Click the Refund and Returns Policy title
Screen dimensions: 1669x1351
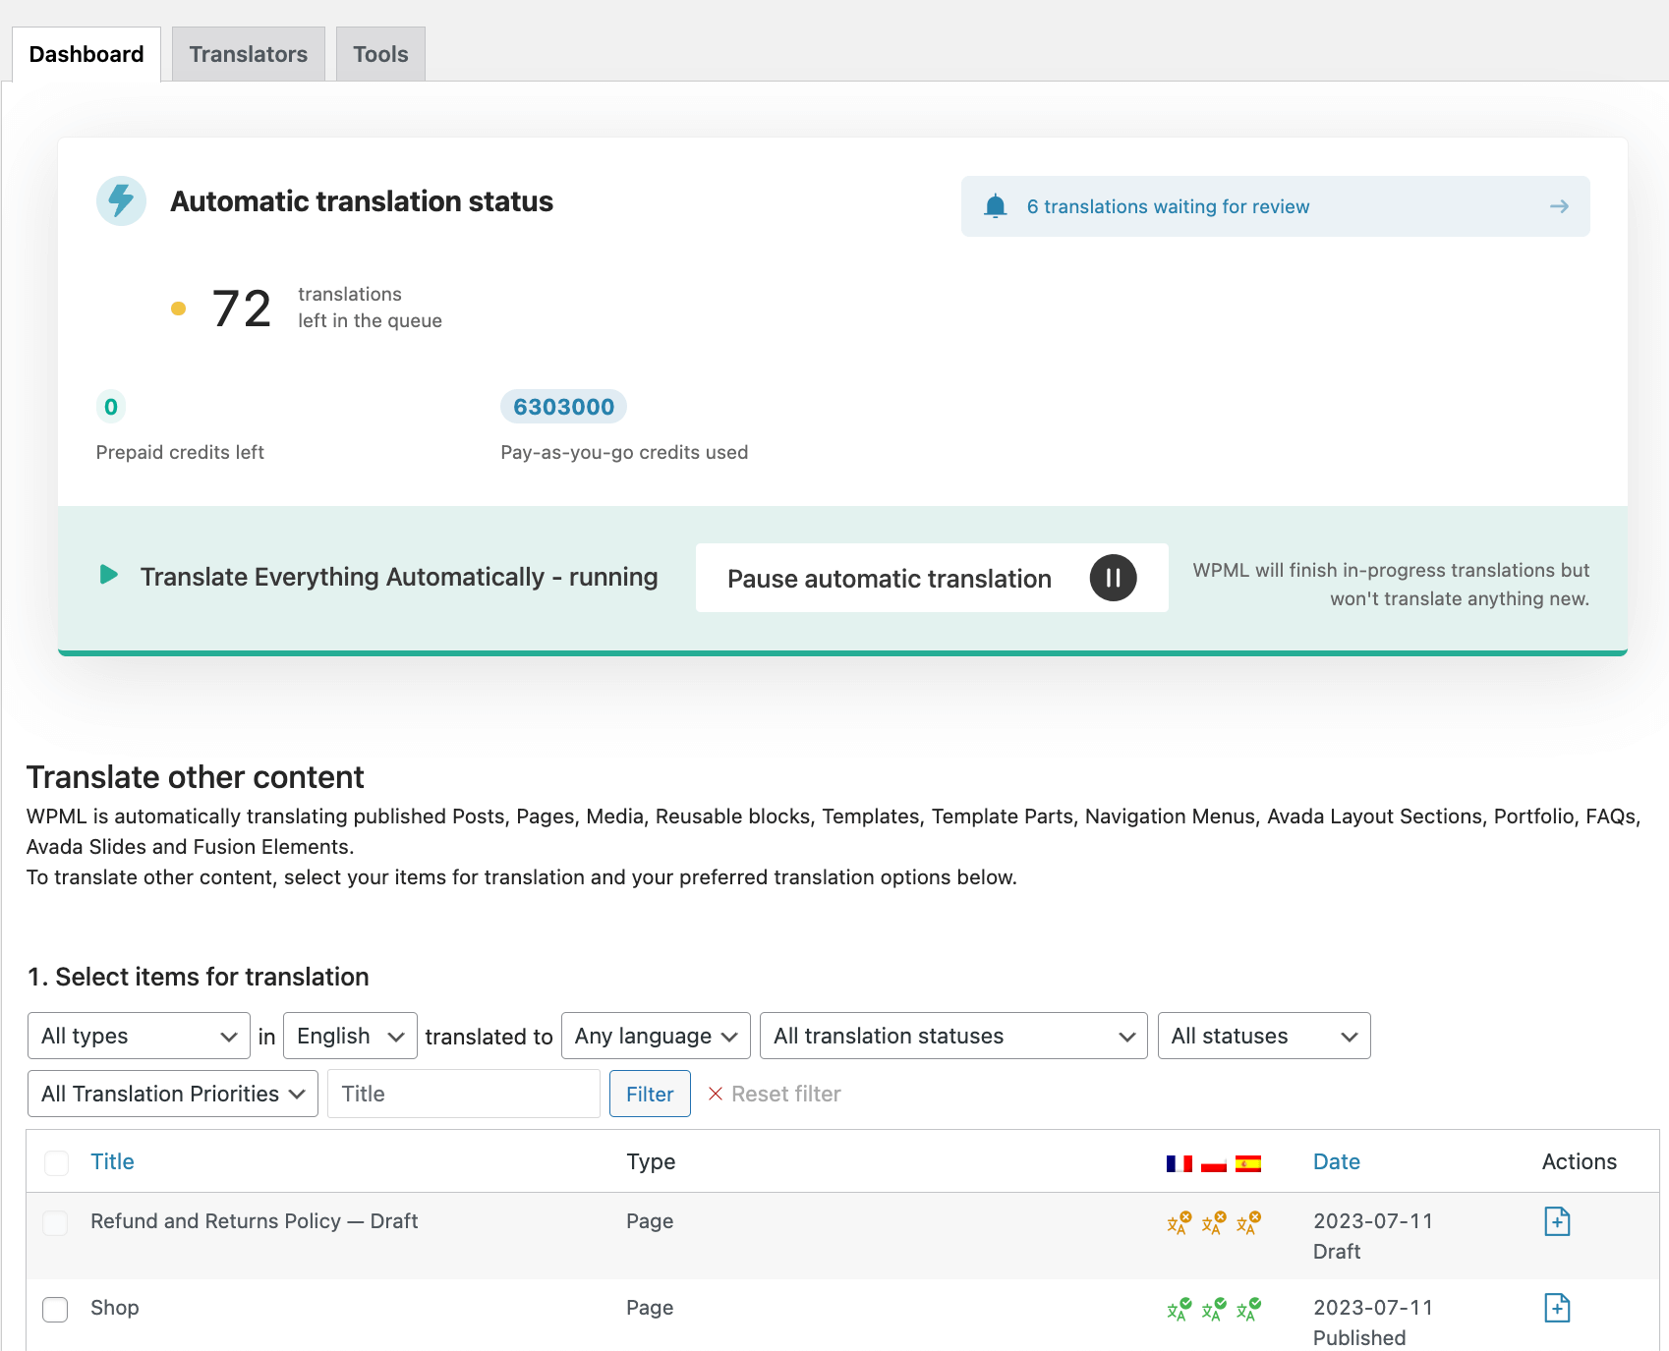click(x=255, y=1220)
